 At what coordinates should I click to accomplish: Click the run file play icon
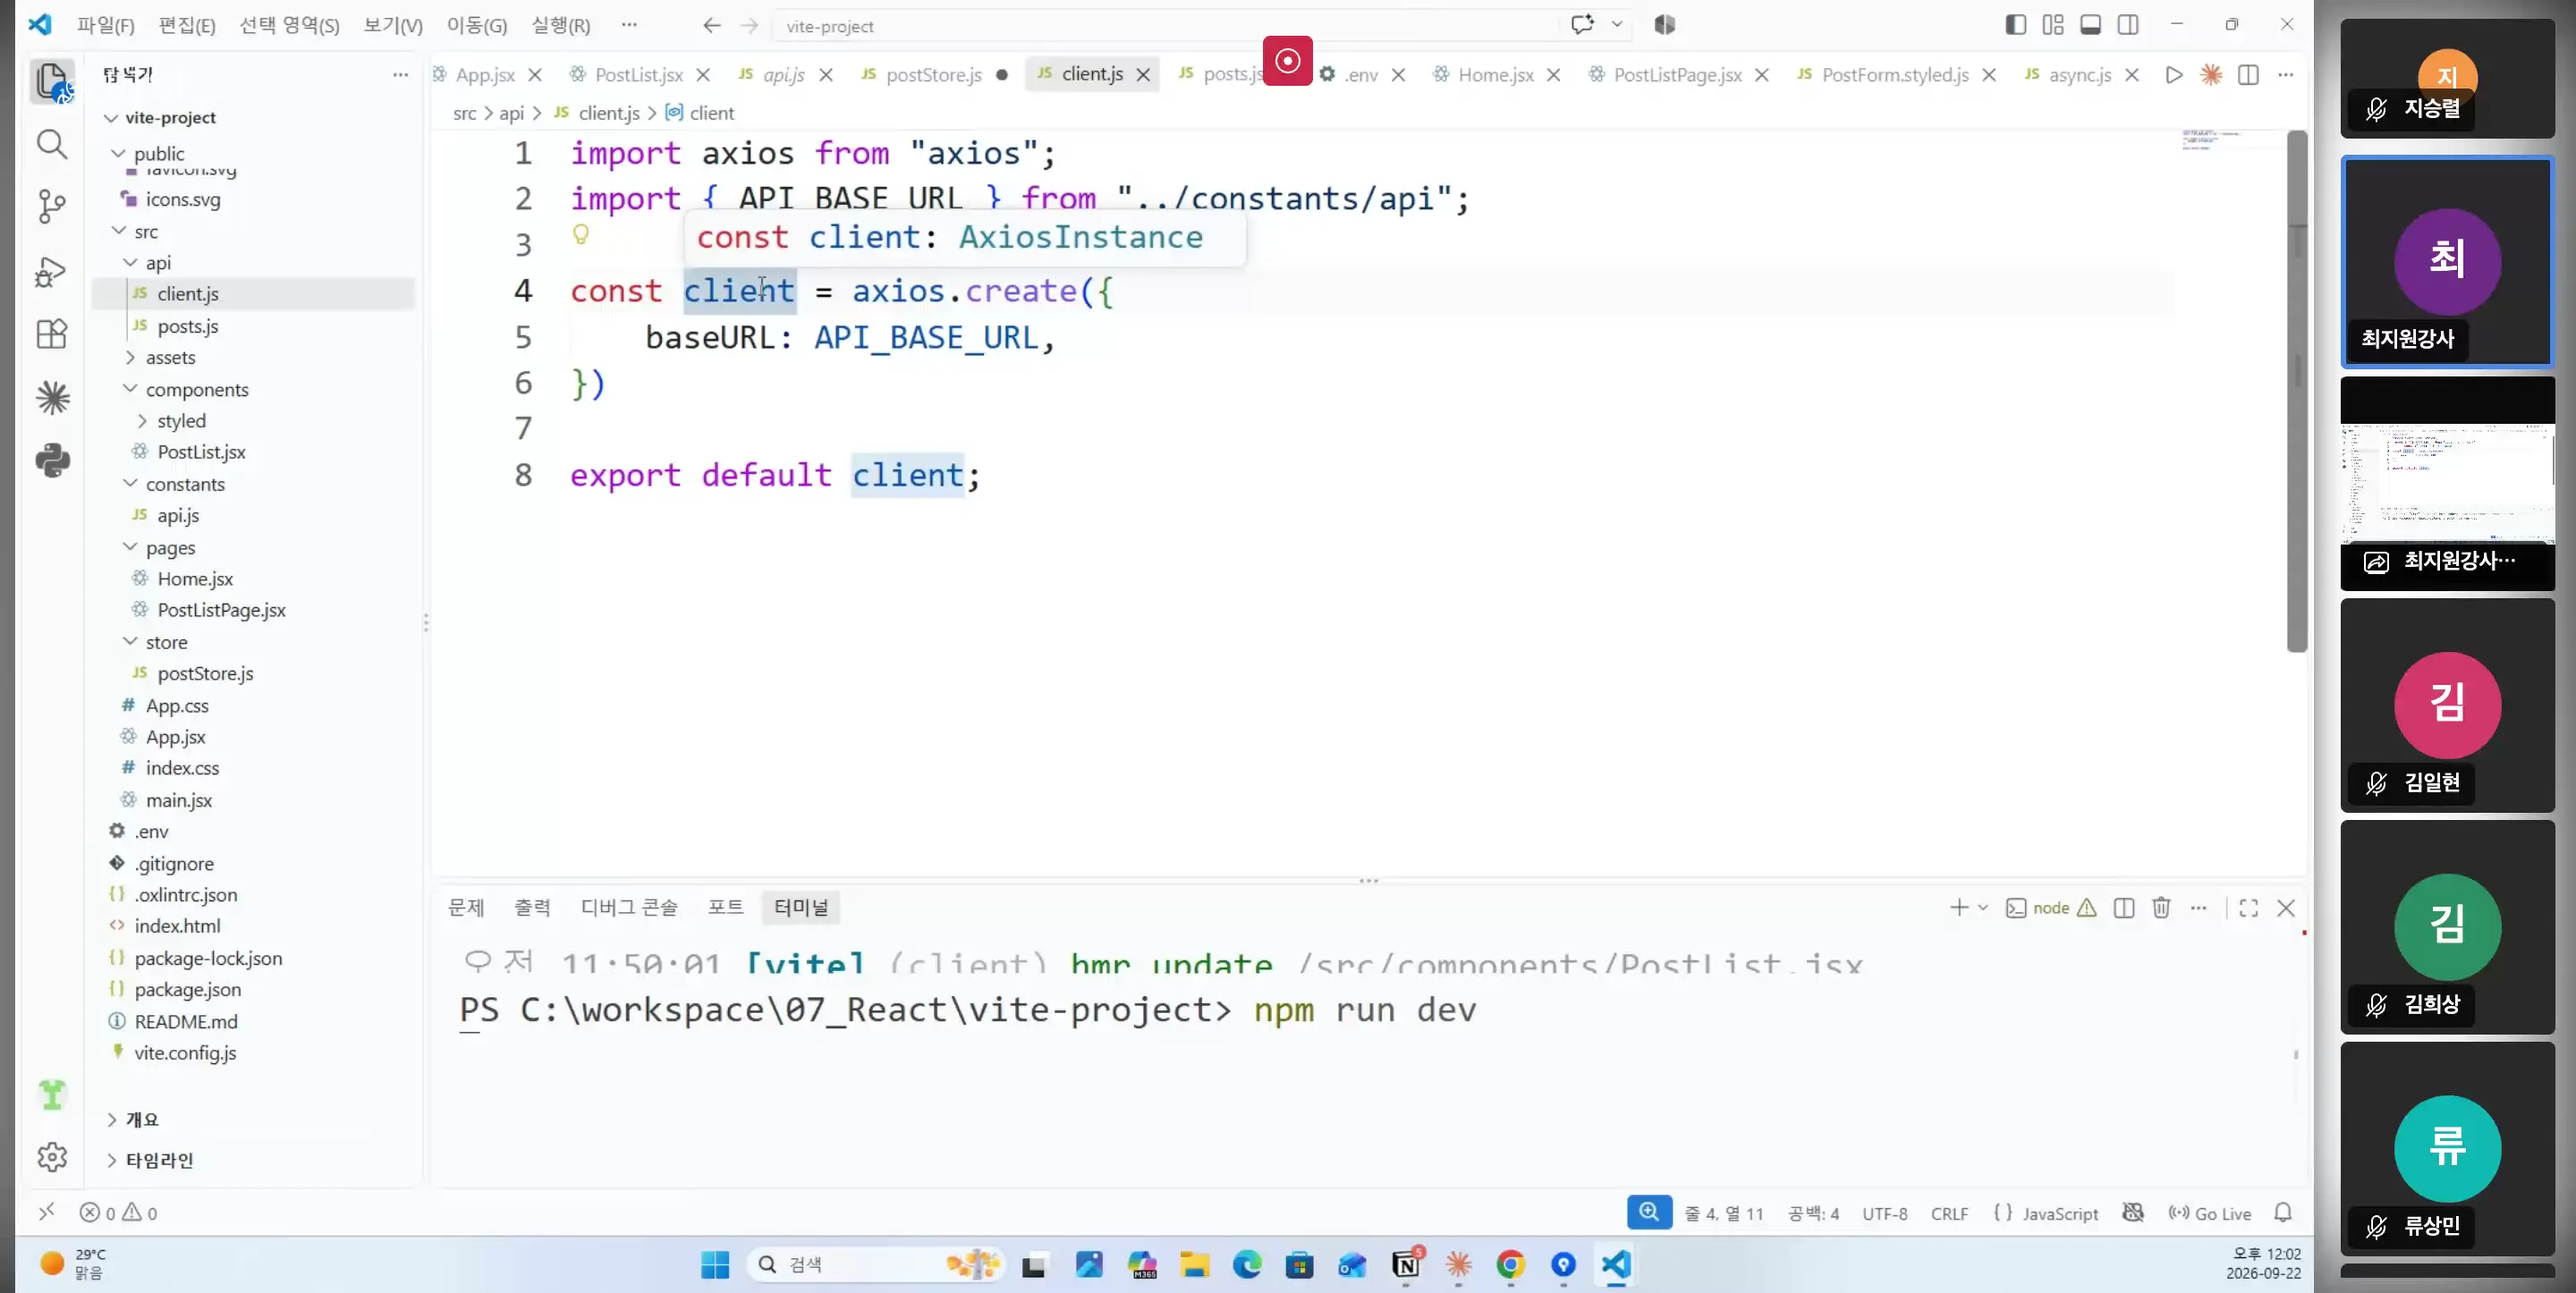tap(2173, 75)
